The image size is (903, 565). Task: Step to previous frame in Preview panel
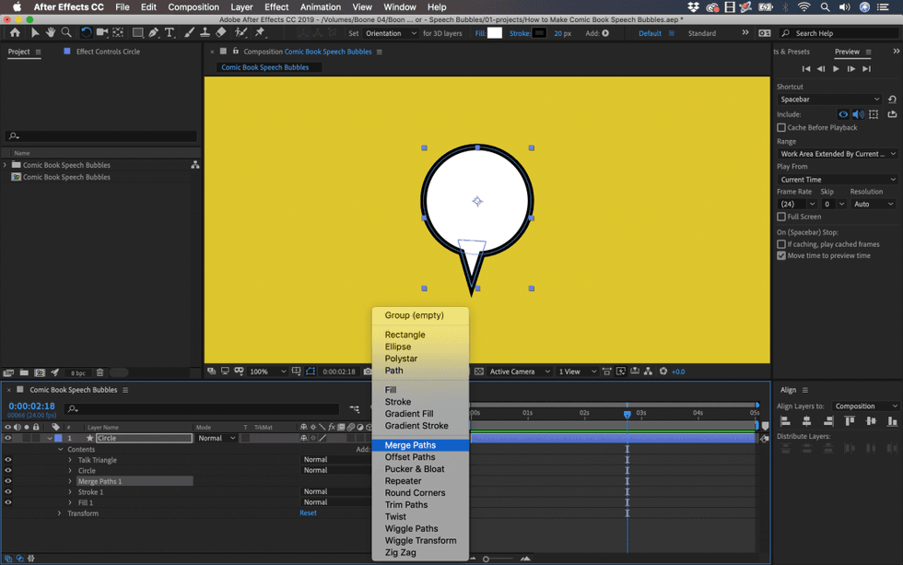[x=821, y=68]
